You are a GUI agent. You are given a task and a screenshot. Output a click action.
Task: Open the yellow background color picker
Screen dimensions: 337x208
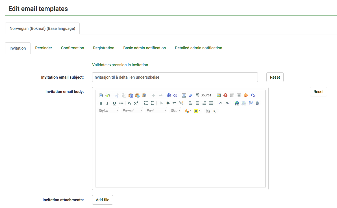tap(197, 111)
